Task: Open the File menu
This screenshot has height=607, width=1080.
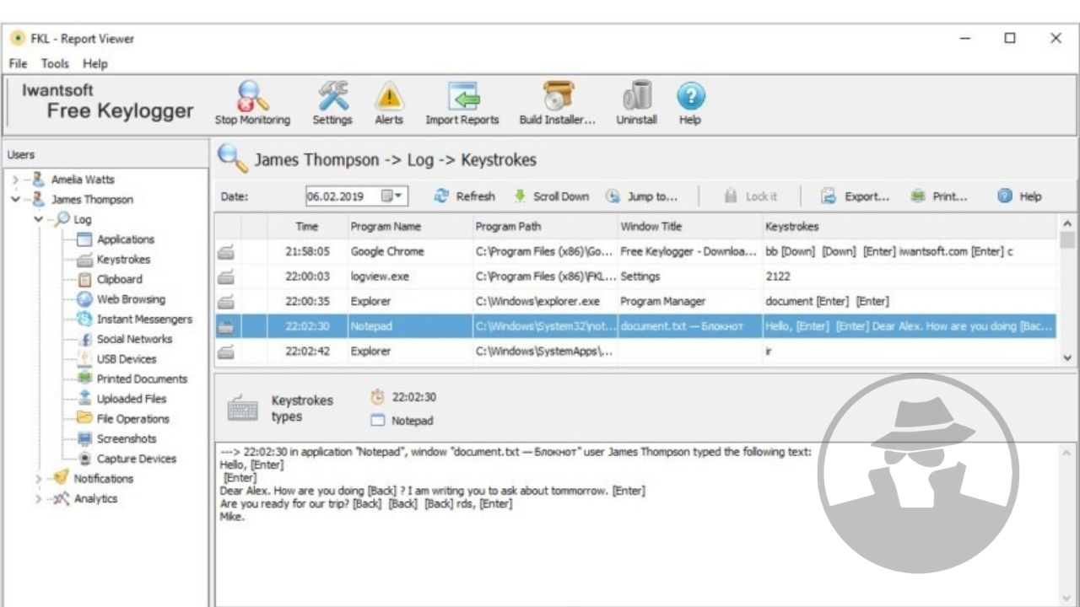Action: tap(18, 63)
